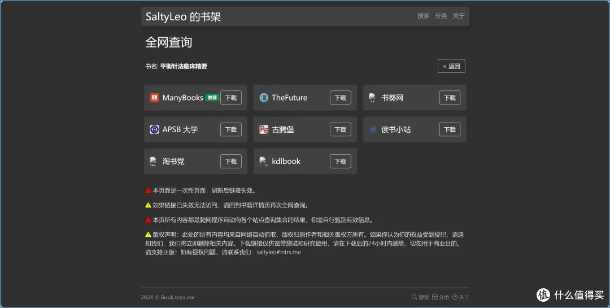Click the 书葵网 source name
Viewport: 610px width, 308px height.
pos(392,98)
